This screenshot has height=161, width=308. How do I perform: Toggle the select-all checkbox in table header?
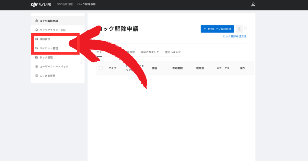(x=101, y=68)
